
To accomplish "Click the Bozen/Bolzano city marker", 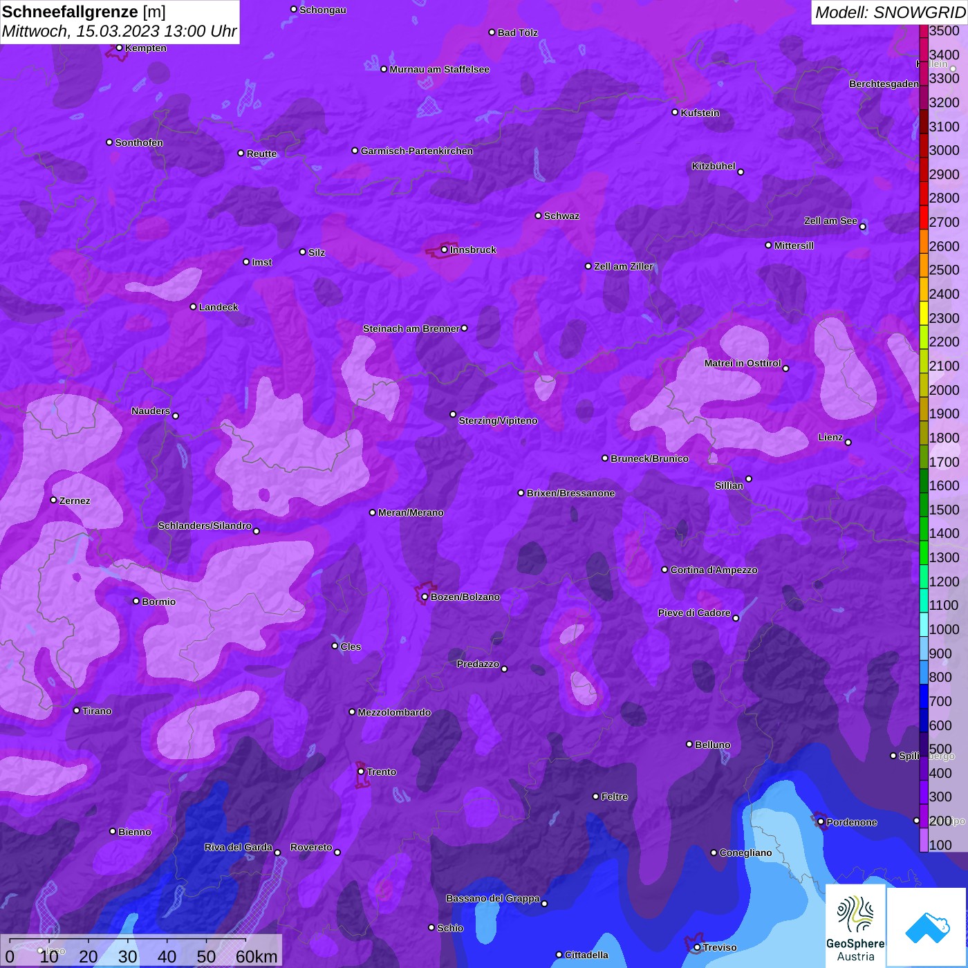I will tap(425, 597).
